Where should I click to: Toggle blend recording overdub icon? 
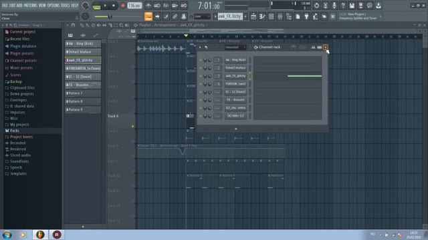[175, 5]
